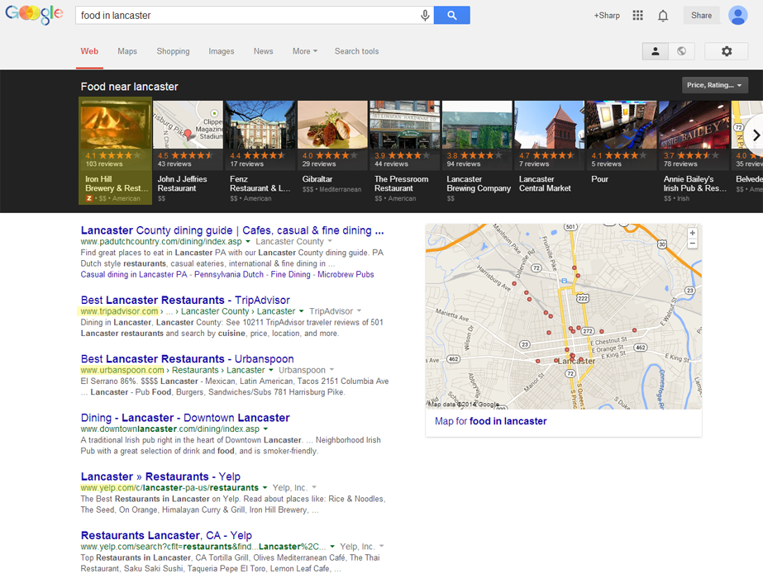Hide personal results with globe icon
The image size is (763, 578).
coord(681,51)
